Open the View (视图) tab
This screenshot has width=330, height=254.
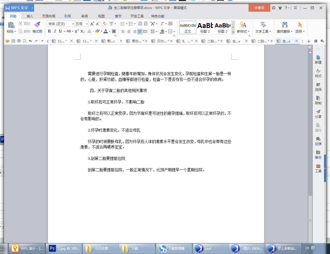point(101,16)
